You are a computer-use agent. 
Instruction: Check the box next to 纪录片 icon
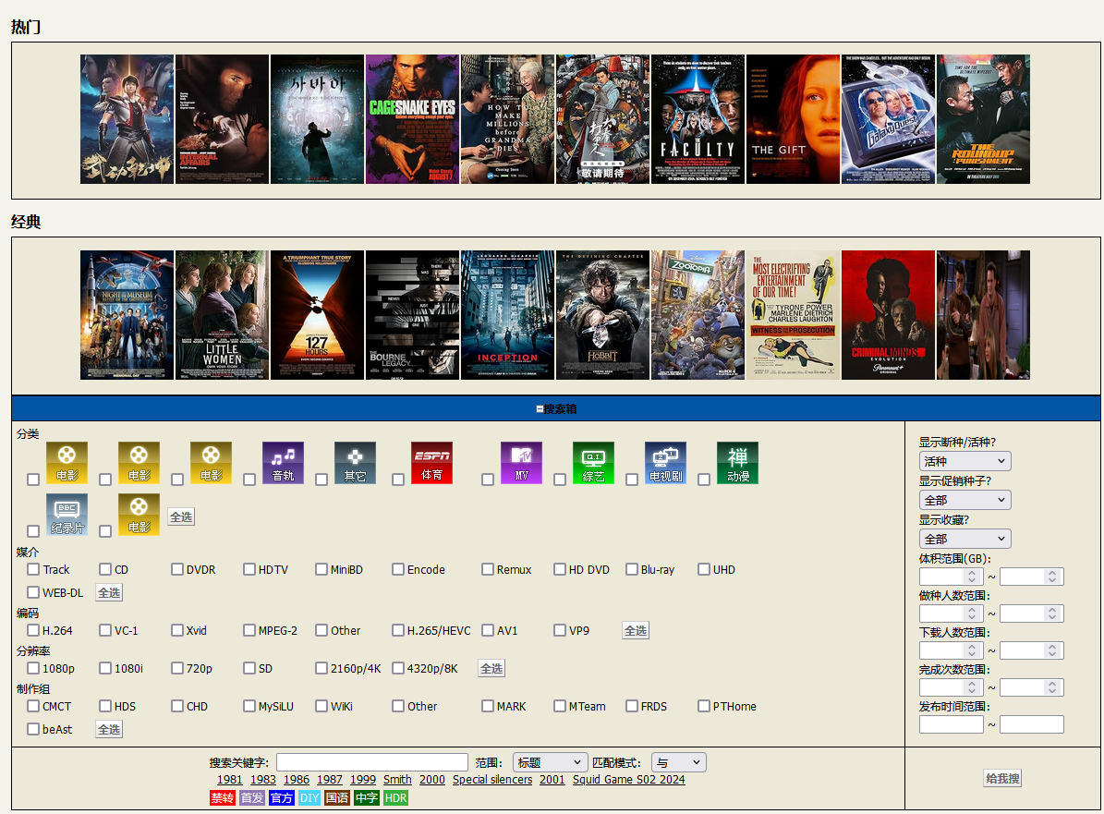[x=33, y=531]
